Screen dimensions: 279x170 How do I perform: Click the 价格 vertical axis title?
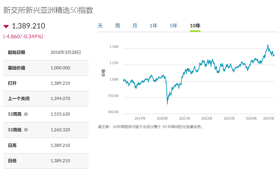pos(103,73)
